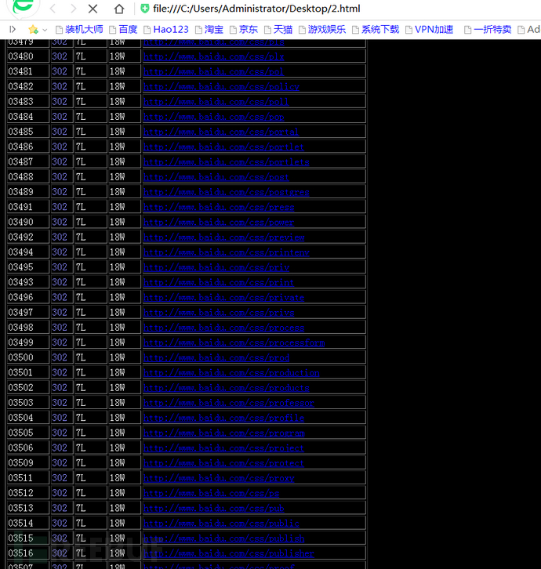The height and width of the screenshot is (569, 541).
Task: Open the css/professor link
Action: 229,403
